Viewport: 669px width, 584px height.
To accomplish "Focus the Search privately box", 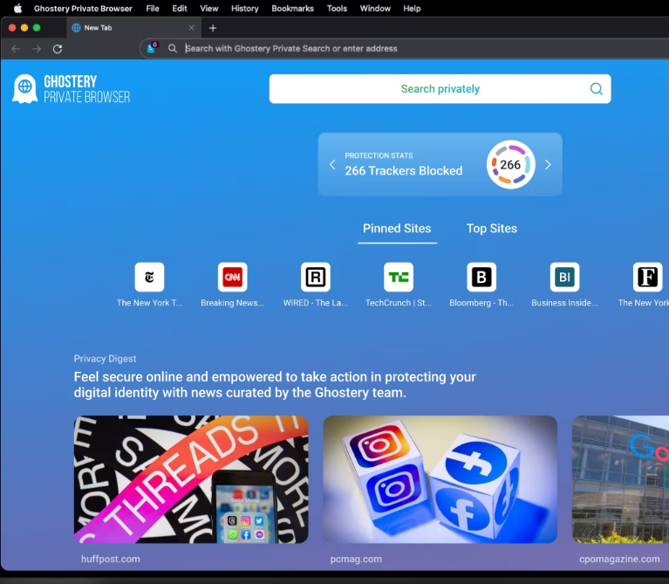I will click(440, 89).
